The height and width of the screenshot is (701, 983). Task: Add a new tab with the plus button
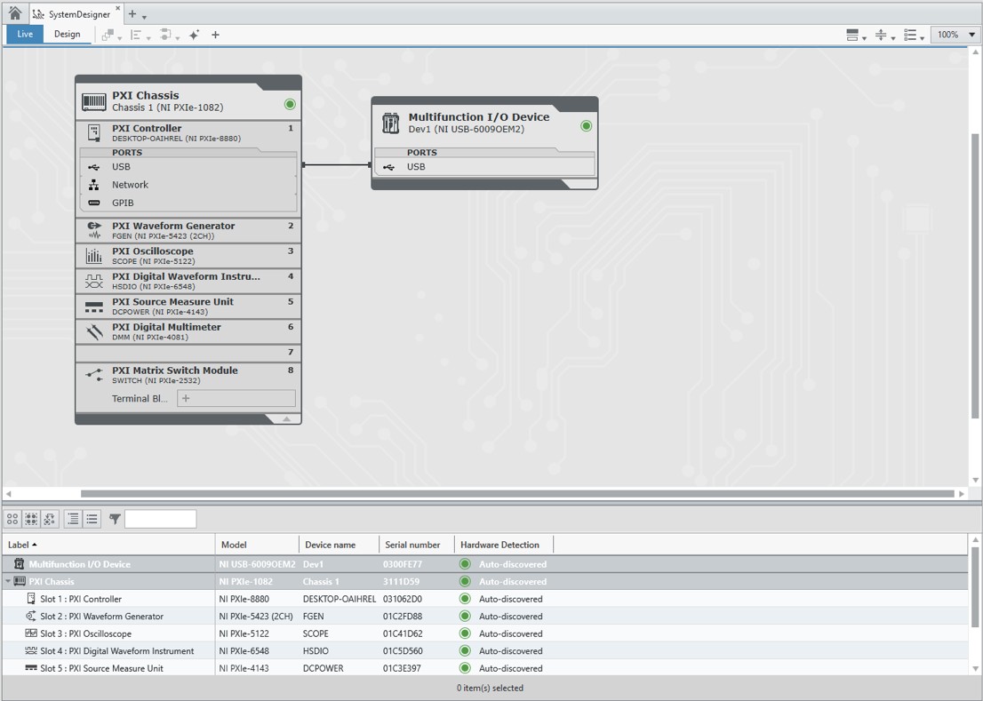point(132,14)
